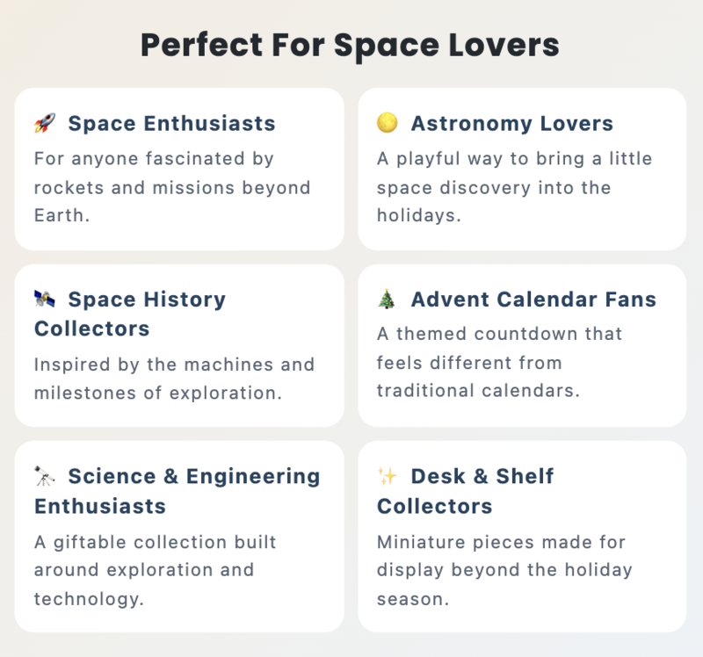Select the Space Enthusiasts heading
This screenshot has width=703, height=657.
[x=171, y=124]
